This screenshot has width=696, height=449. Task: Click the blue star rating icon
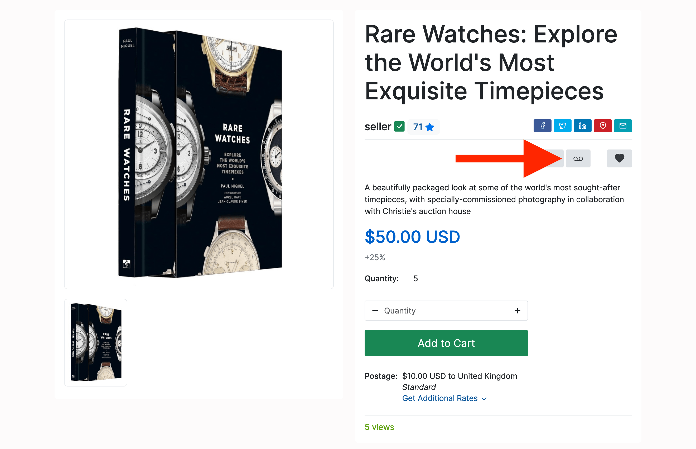(x=430, y=127)
